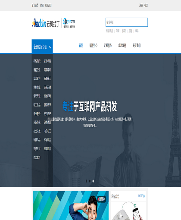Go to 模板中心 in the navigation

coord(93,46)
